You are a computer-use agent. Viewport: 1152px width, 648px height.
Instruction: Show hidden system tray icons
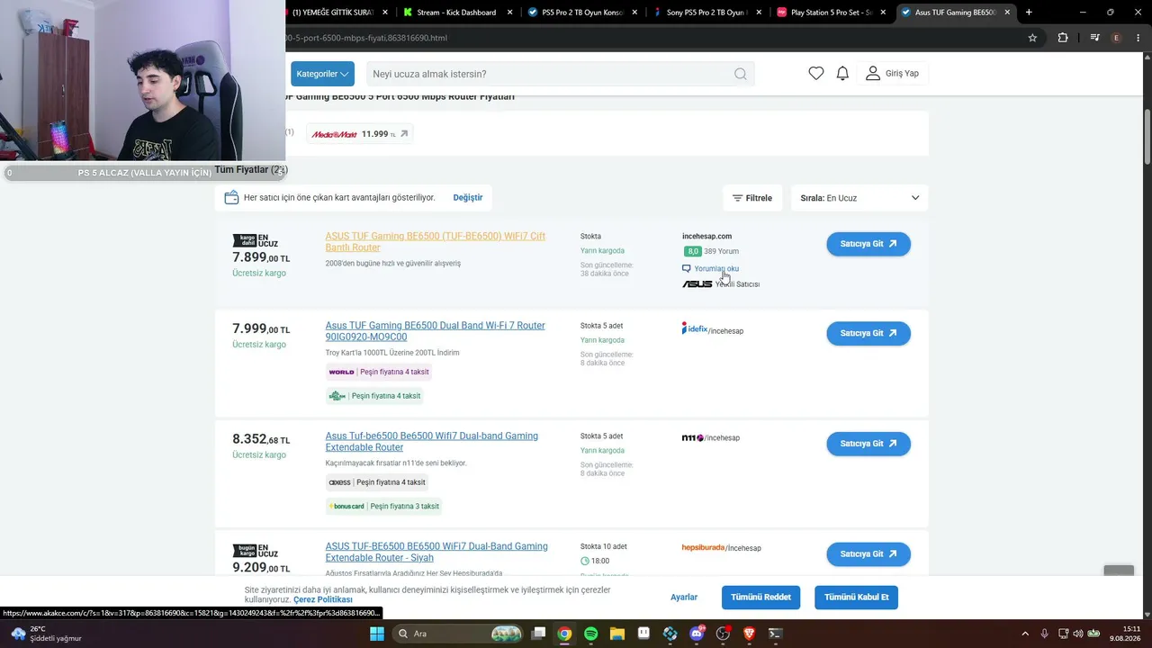(1026, 634)
